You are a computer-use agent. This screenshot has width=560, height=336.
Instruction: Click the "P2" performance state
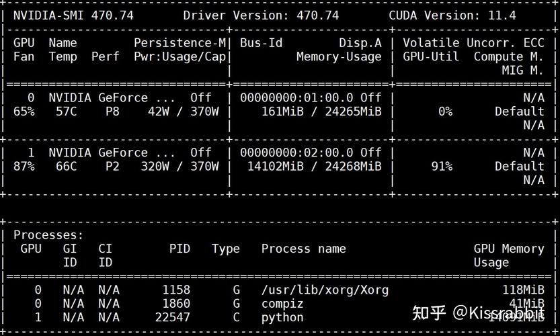(112, 167)
